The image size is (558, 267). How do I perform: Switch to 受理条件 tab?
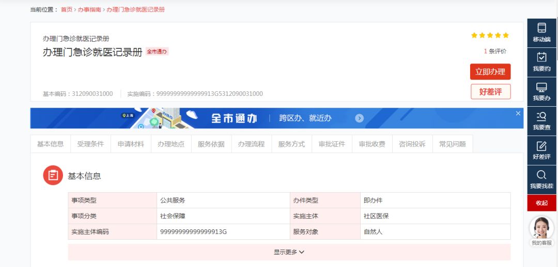click(x=91, y=144)
